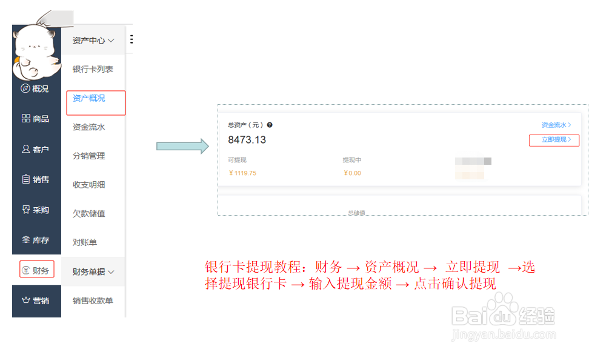Viewport: 589px width, 355px height.
Task: Expand the 资产中心 dropdown header
Action: [89, 39]
